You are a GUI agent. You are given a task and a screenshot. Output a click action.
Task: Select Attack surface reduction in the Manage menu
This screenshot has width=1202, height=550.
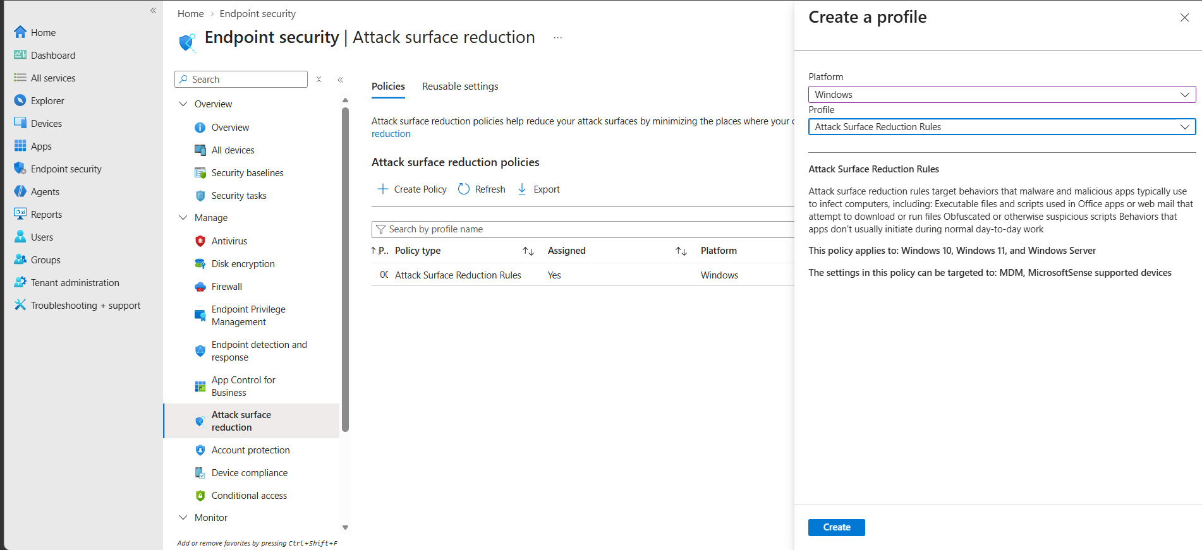[252, 421]
